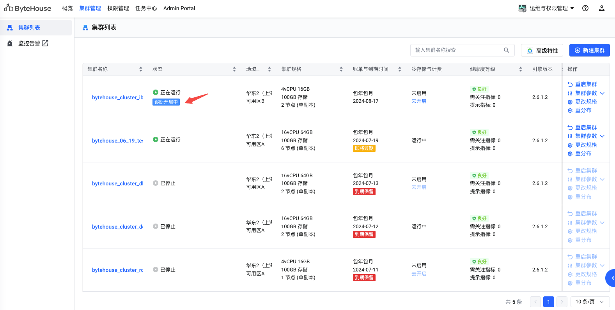Image resolution: width=615 pixels, height=310 pixels.
Task: Click the 共 5 条 total count
Action: pyautogui.click(x=514, y=302)
